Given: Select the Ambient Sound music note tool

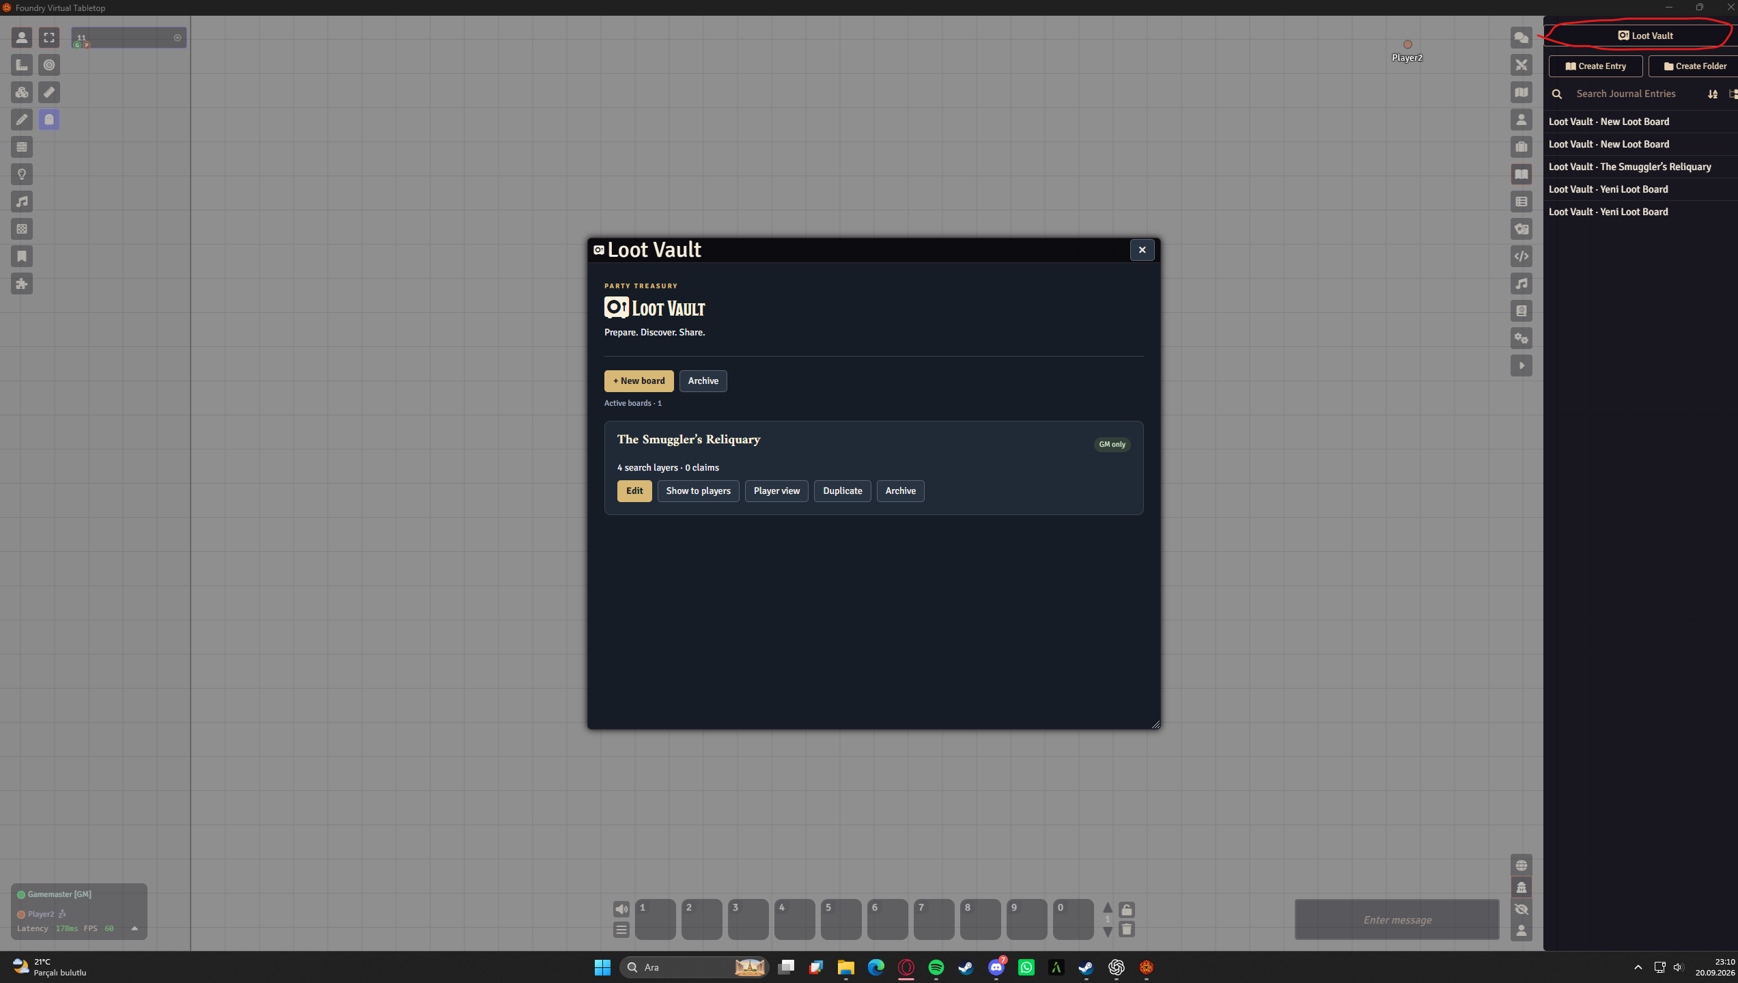Looking at the screenshot, I should click(x=22, y=202).
